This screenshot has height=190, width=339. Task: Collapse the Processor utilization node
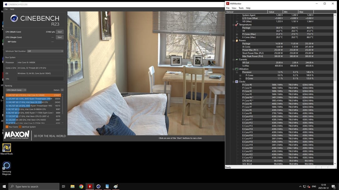coord(237,72)
